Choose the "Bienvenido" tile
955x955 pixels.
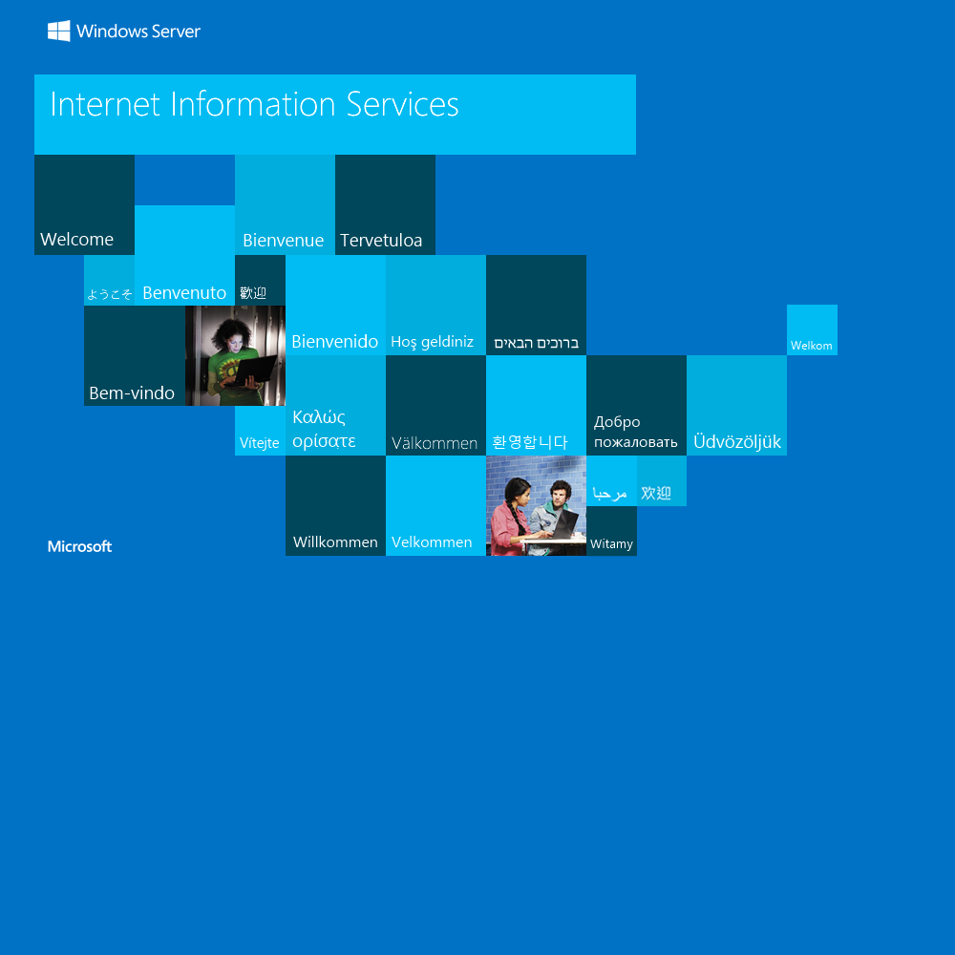click(335, 306)
